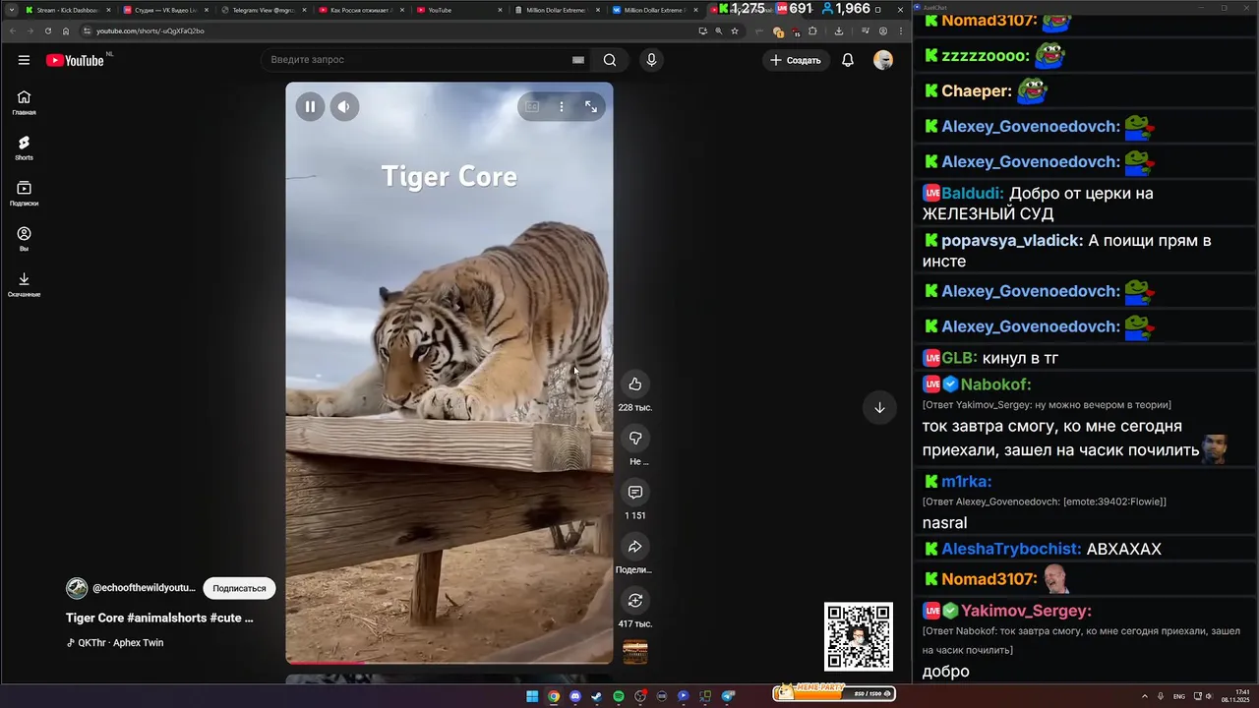Click Baldudi username in chat

[972, 194]
